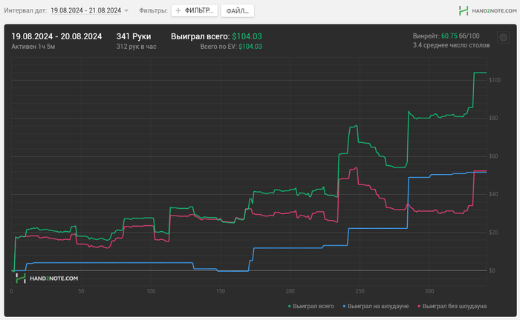
Task: Click the 250 hands x-axis label
Action: 360,291
